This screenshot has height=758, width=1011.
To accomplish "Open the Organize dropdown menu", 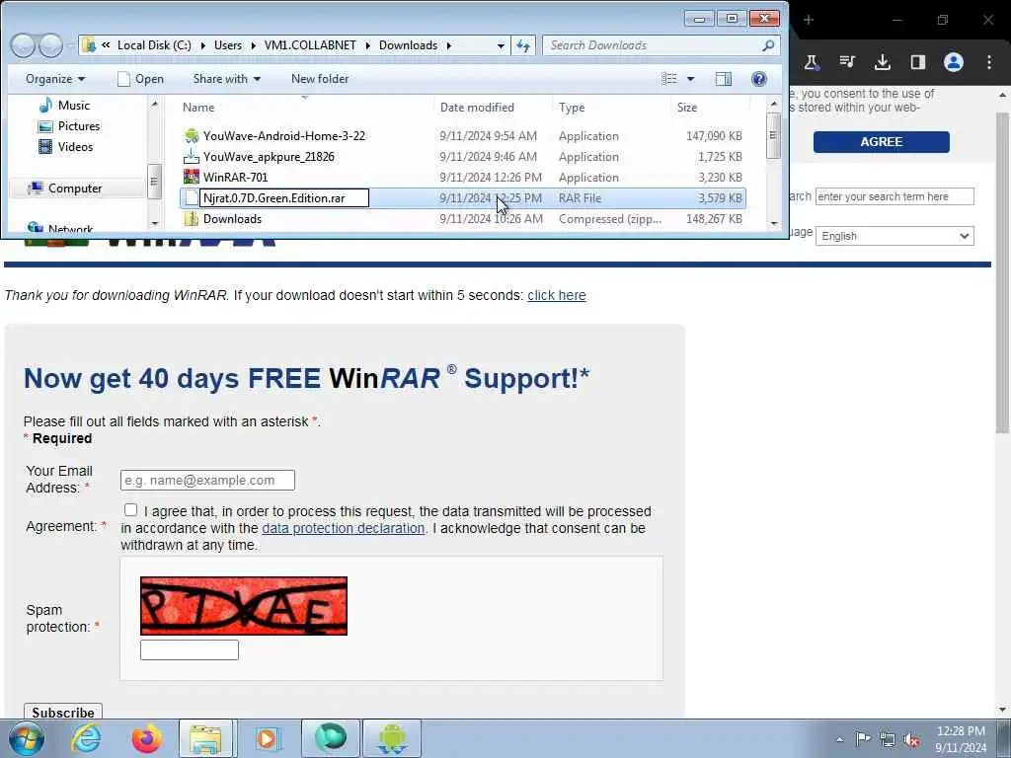I will (x=55, y=79).
